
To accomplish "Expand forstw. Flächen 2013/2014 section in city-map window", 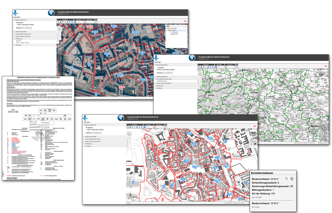I will (x=105, y=141).
